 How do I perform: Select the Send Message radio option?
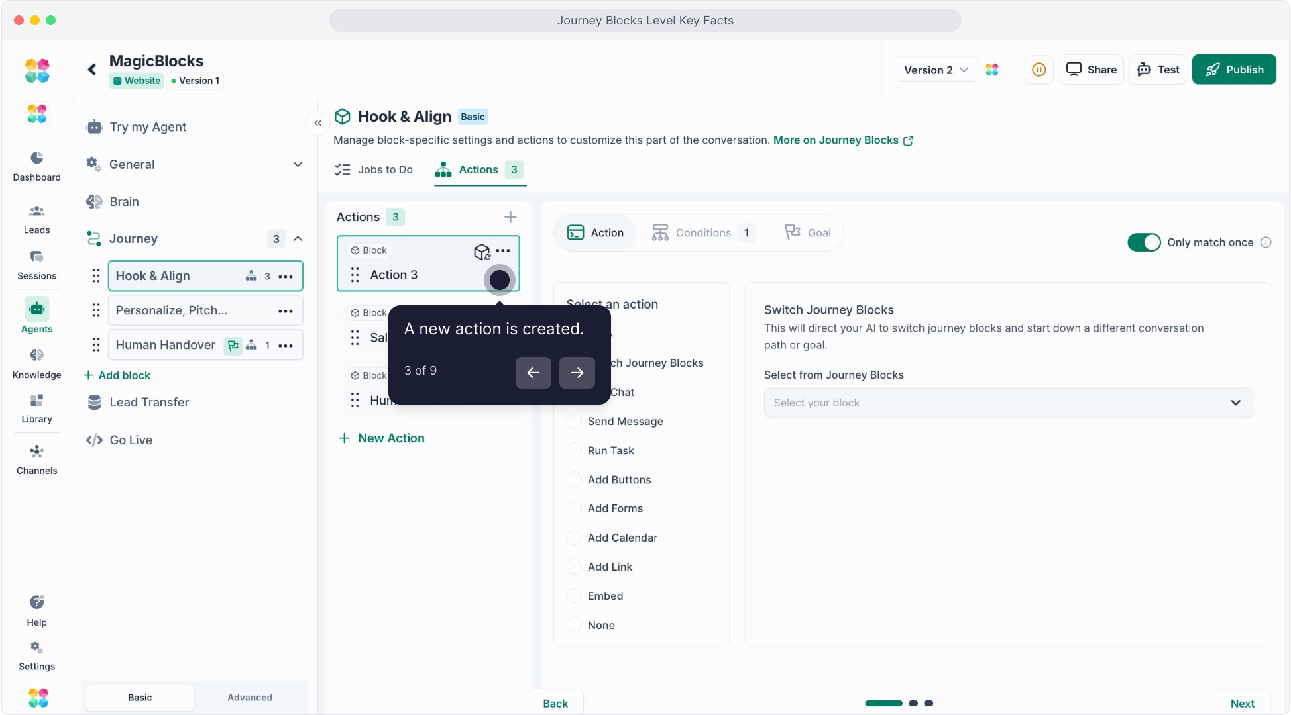(574, 422)
